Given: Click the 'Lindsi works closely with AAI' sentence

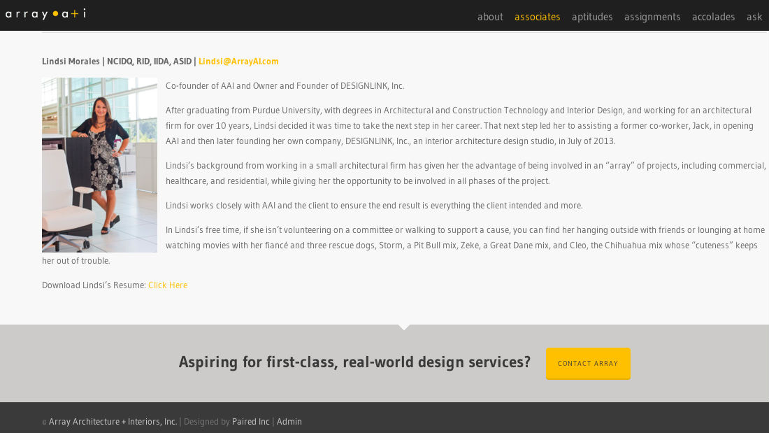Looking at the screenshot, I should tap(374, 206).
